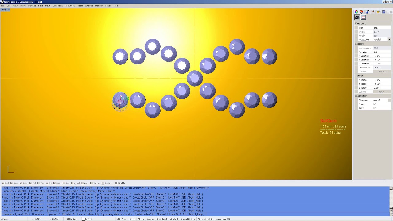Open the Curve menu
This screenshot has width=393, height=221.
[x=23, y=6]
